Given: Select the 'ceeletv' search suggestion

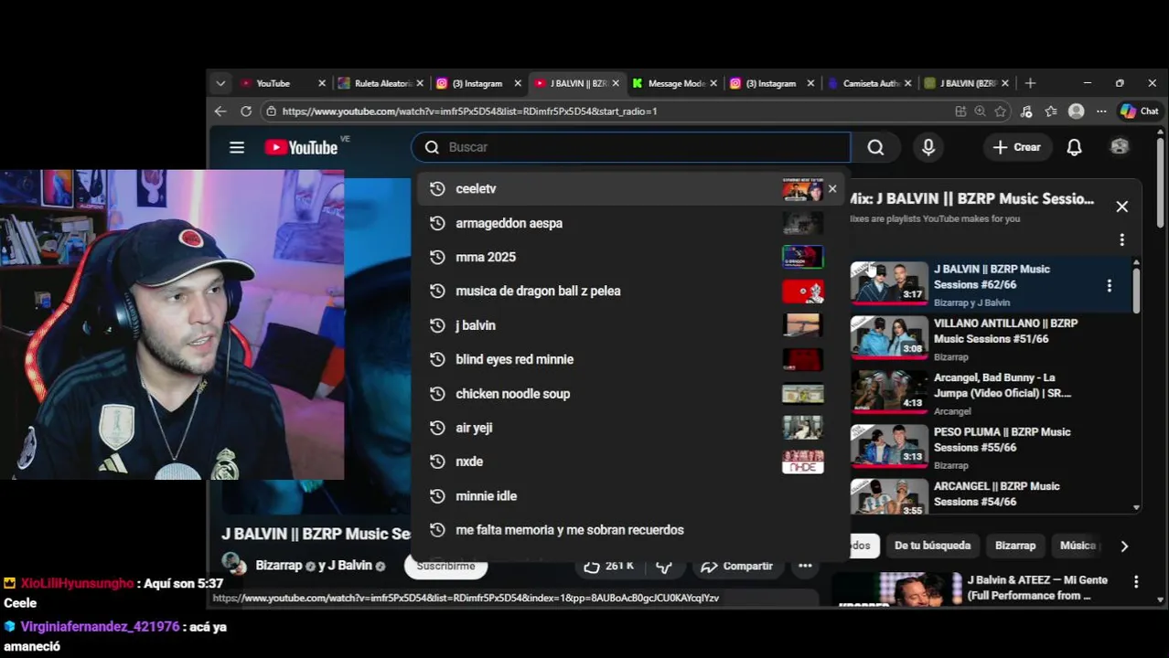Looking at the screenshot, I should coord(631,188).
